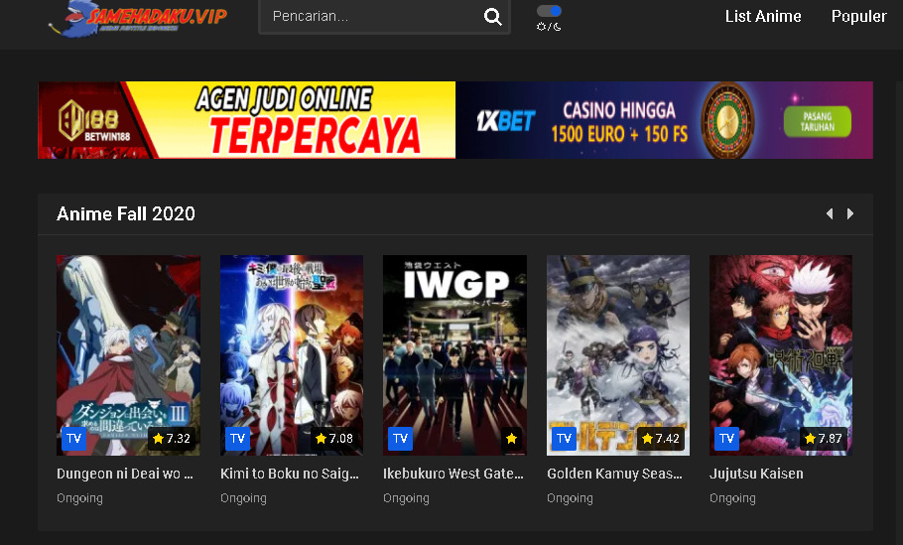Toggle the dark mode switch
The height and width of the screenshot is (545, 903).
pos(549,11)
